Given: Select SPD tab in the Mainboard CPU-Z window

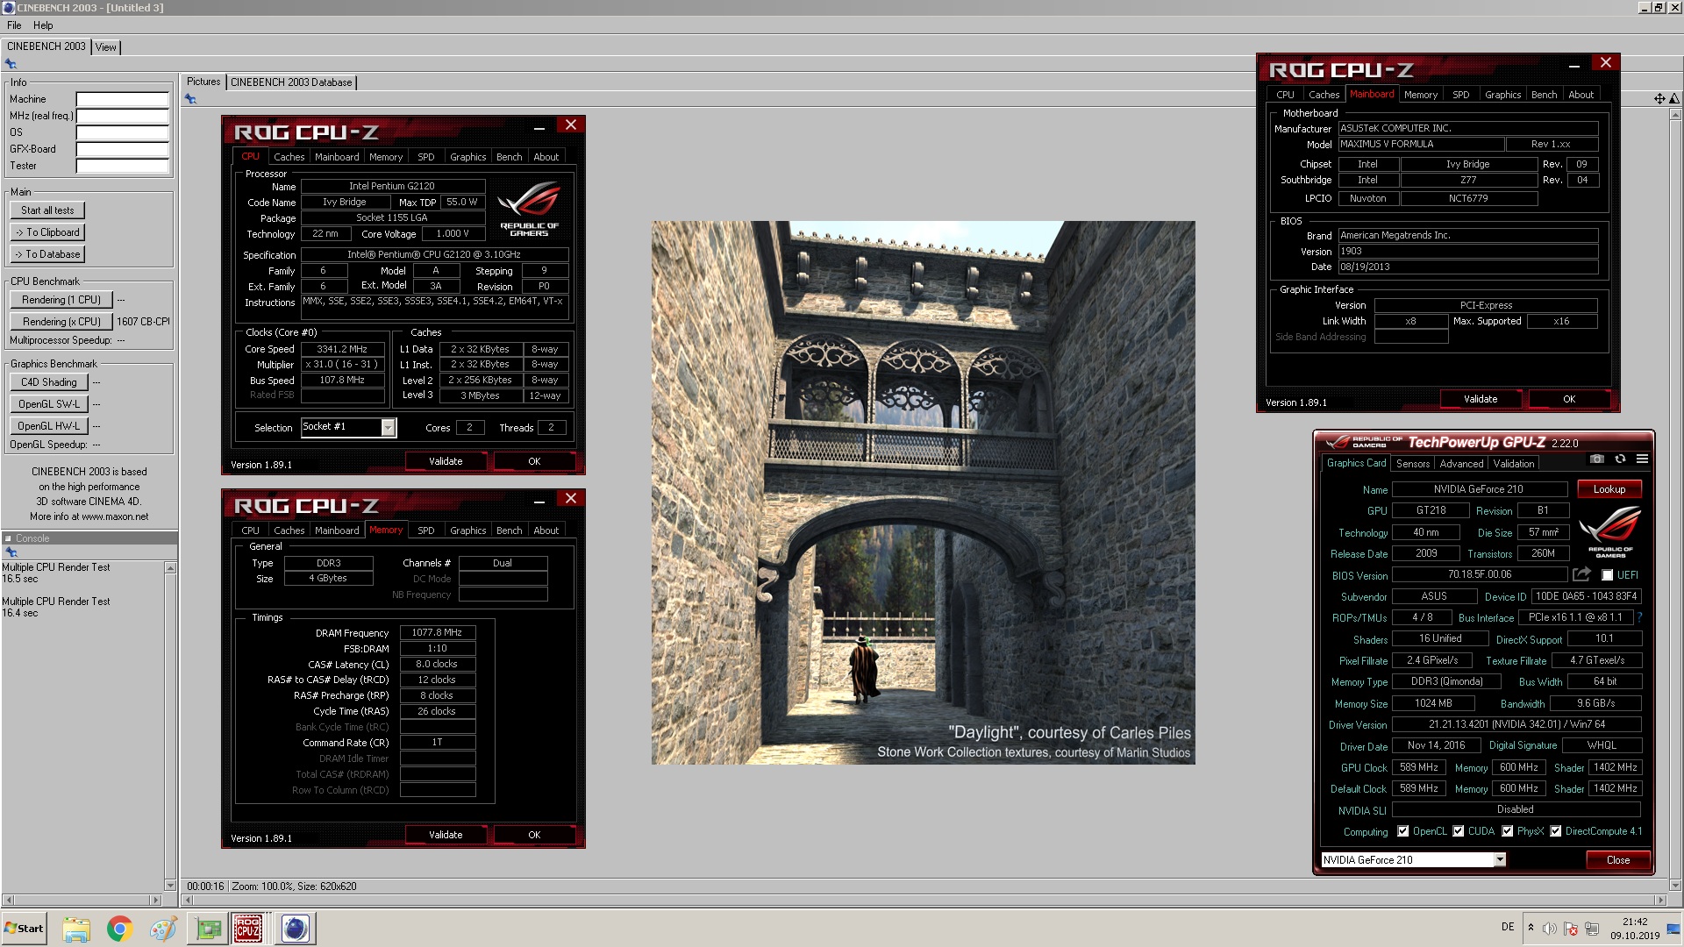Looking at the screenshot, I should pyautogui.click(x=1460, y=95).
